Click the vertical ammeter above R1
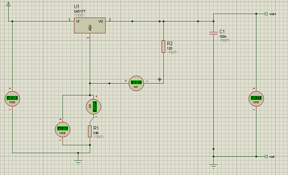288x175 pixels. tap(93, 107)
